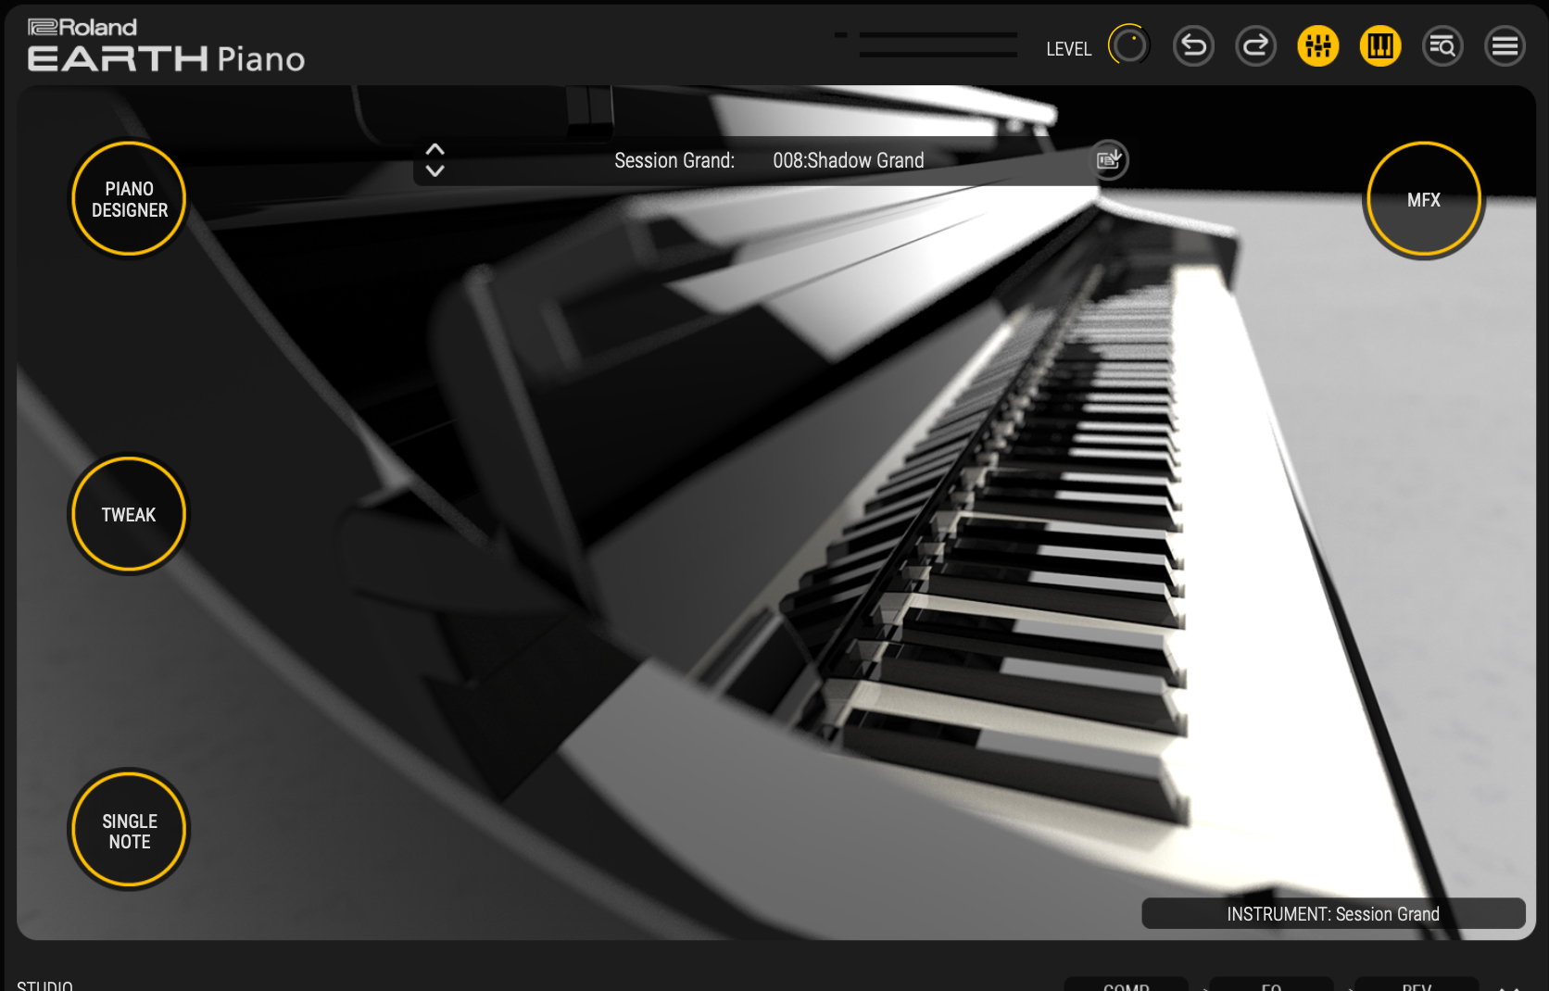Click the 008:Shadow Grand preset name
Screen dimensions: 1549x991
point(848,160)
